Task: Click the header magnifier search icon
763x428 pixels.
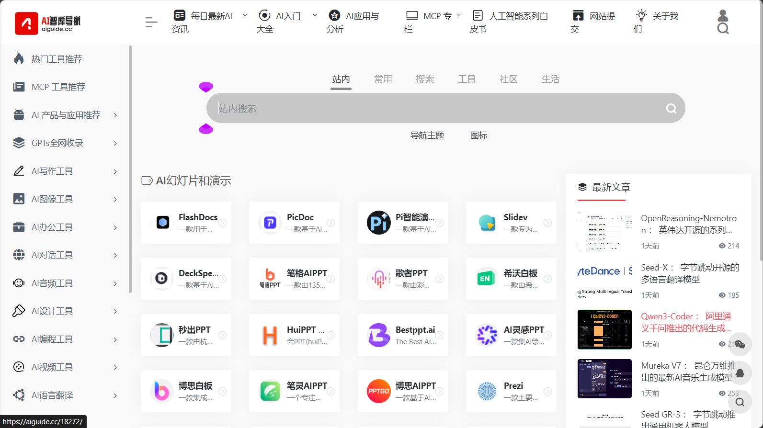Action: 723,29
